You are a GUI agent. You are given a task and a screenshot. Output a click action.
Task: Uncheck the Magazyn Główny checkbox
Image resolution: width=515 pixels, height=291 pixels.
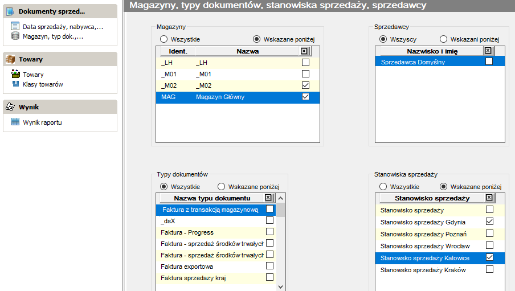(x=305, y=97)
